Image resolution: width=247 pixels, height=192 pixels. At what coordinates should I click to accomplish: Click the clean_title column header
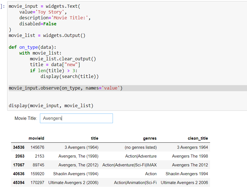coord(197,138)
